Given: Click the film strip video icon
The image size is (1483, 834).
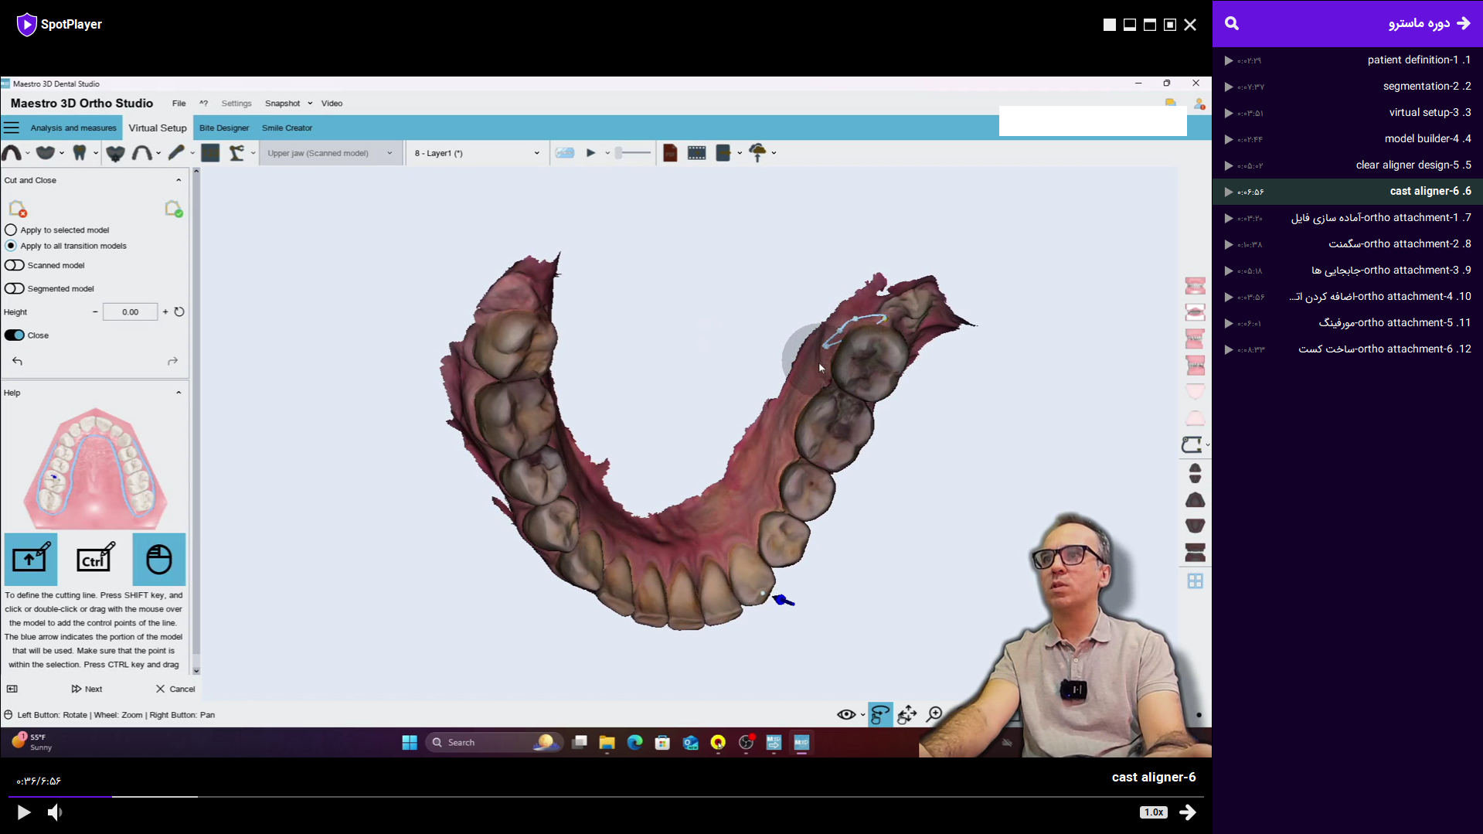Looking at the screenshot, I should 696,153.
